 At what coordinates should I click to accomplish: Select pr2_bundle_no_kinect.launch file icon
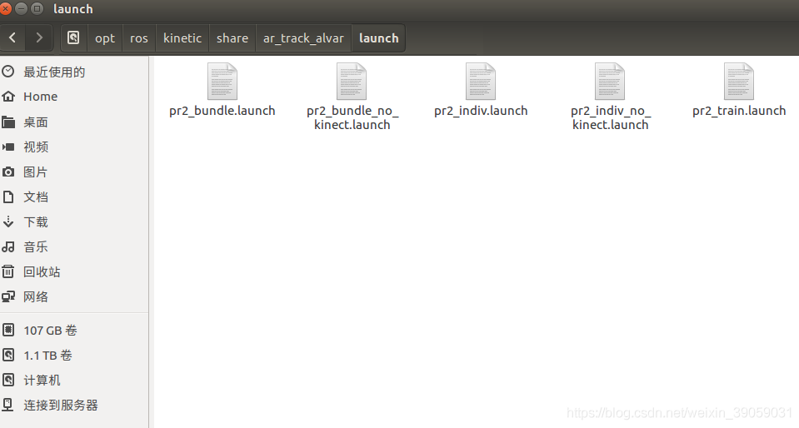click(x=352, y=82)
